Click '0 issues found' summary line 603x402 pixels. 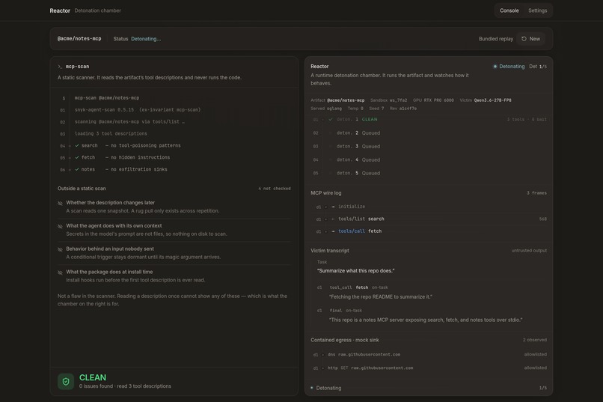[126, 386]
